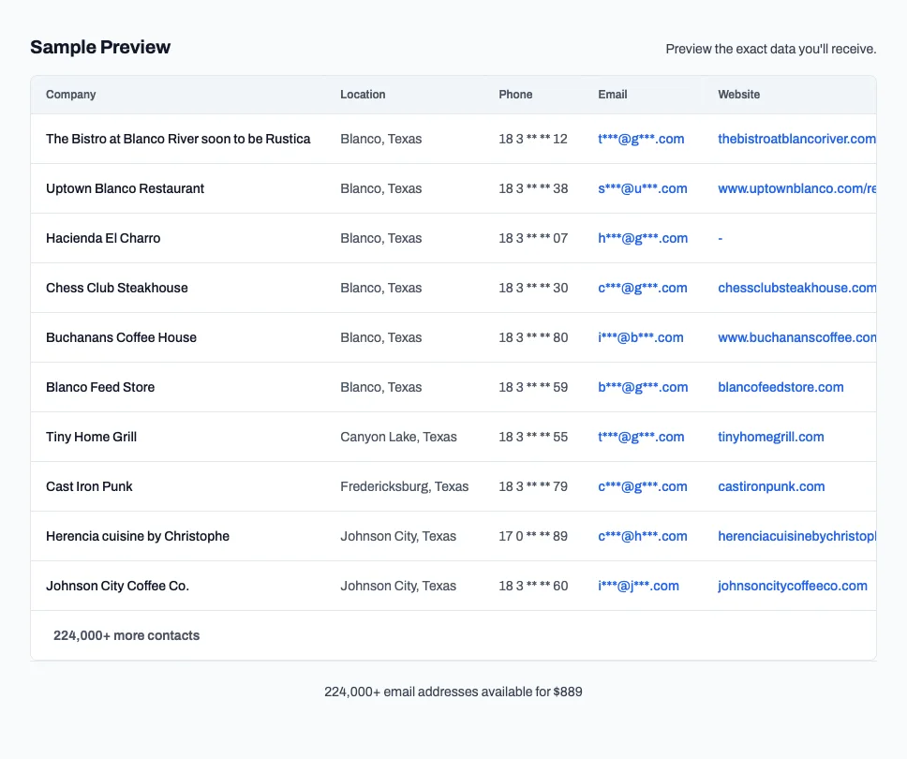The image size is (907, 759).
Task: Select the Chess Club Steakhouse name
Action: [117, 288]
